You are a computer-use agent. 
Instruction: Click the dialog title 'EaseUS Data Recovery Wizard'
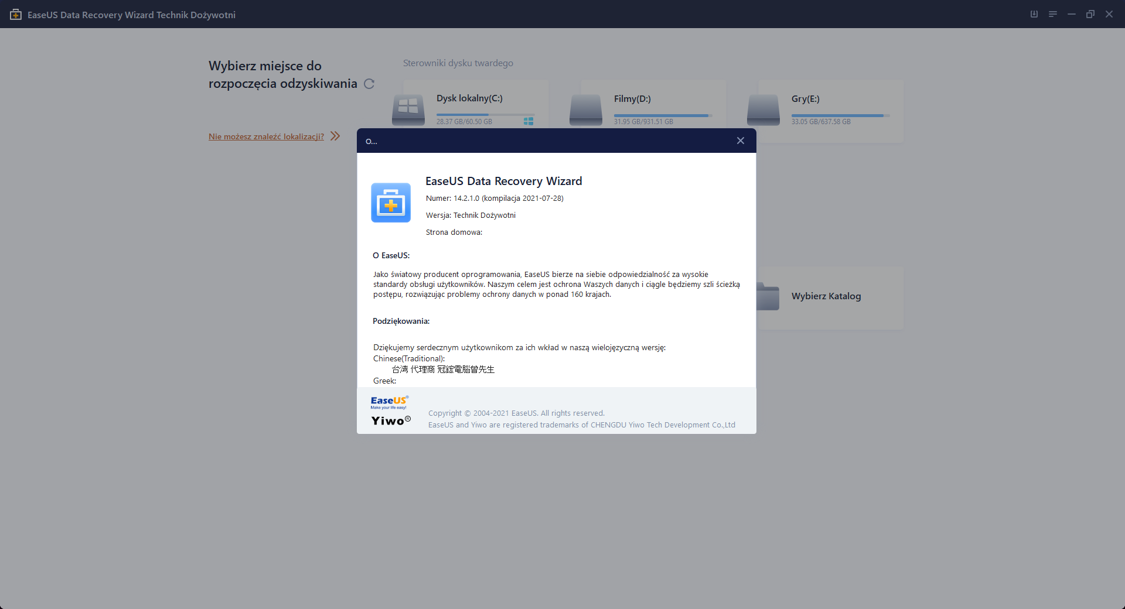pos(504,182)
